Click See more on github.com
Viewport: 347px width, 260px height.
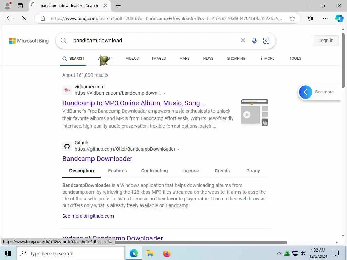[x=88, y=216]
